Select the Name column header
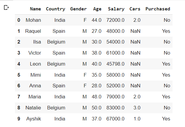The image size is (185, 127). point(35,9)
